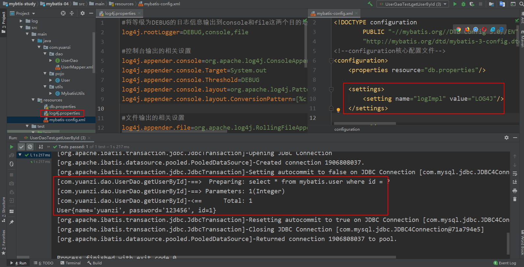Open config in Opera browser icon
The image size is (524, 267).
point(484,30)
